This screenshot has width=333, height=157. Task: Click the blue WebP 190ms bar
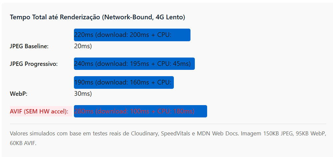[124, 82]
